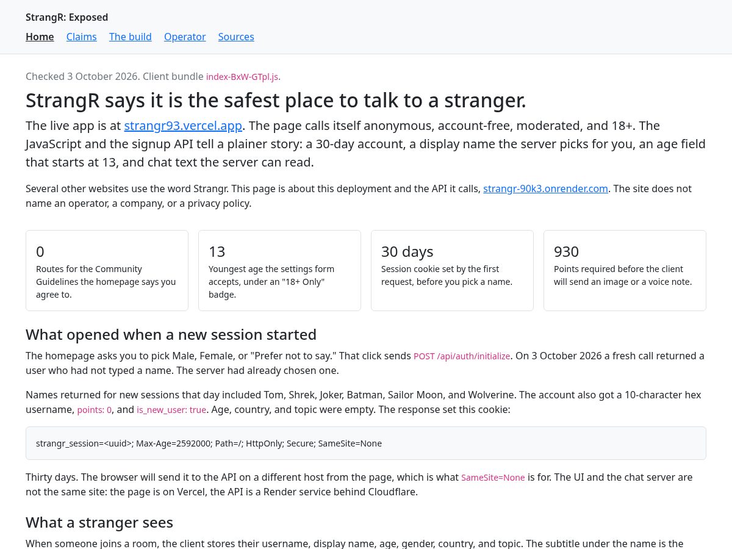This screenshot has height=549, width=732.
Task: Click the SameSite=None inline code
Action: click(493, 478)
